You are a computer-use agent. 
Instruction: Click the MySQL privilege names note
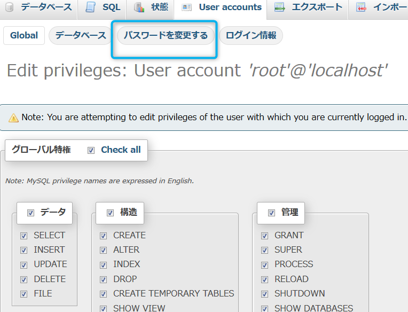tap(100, 181)
